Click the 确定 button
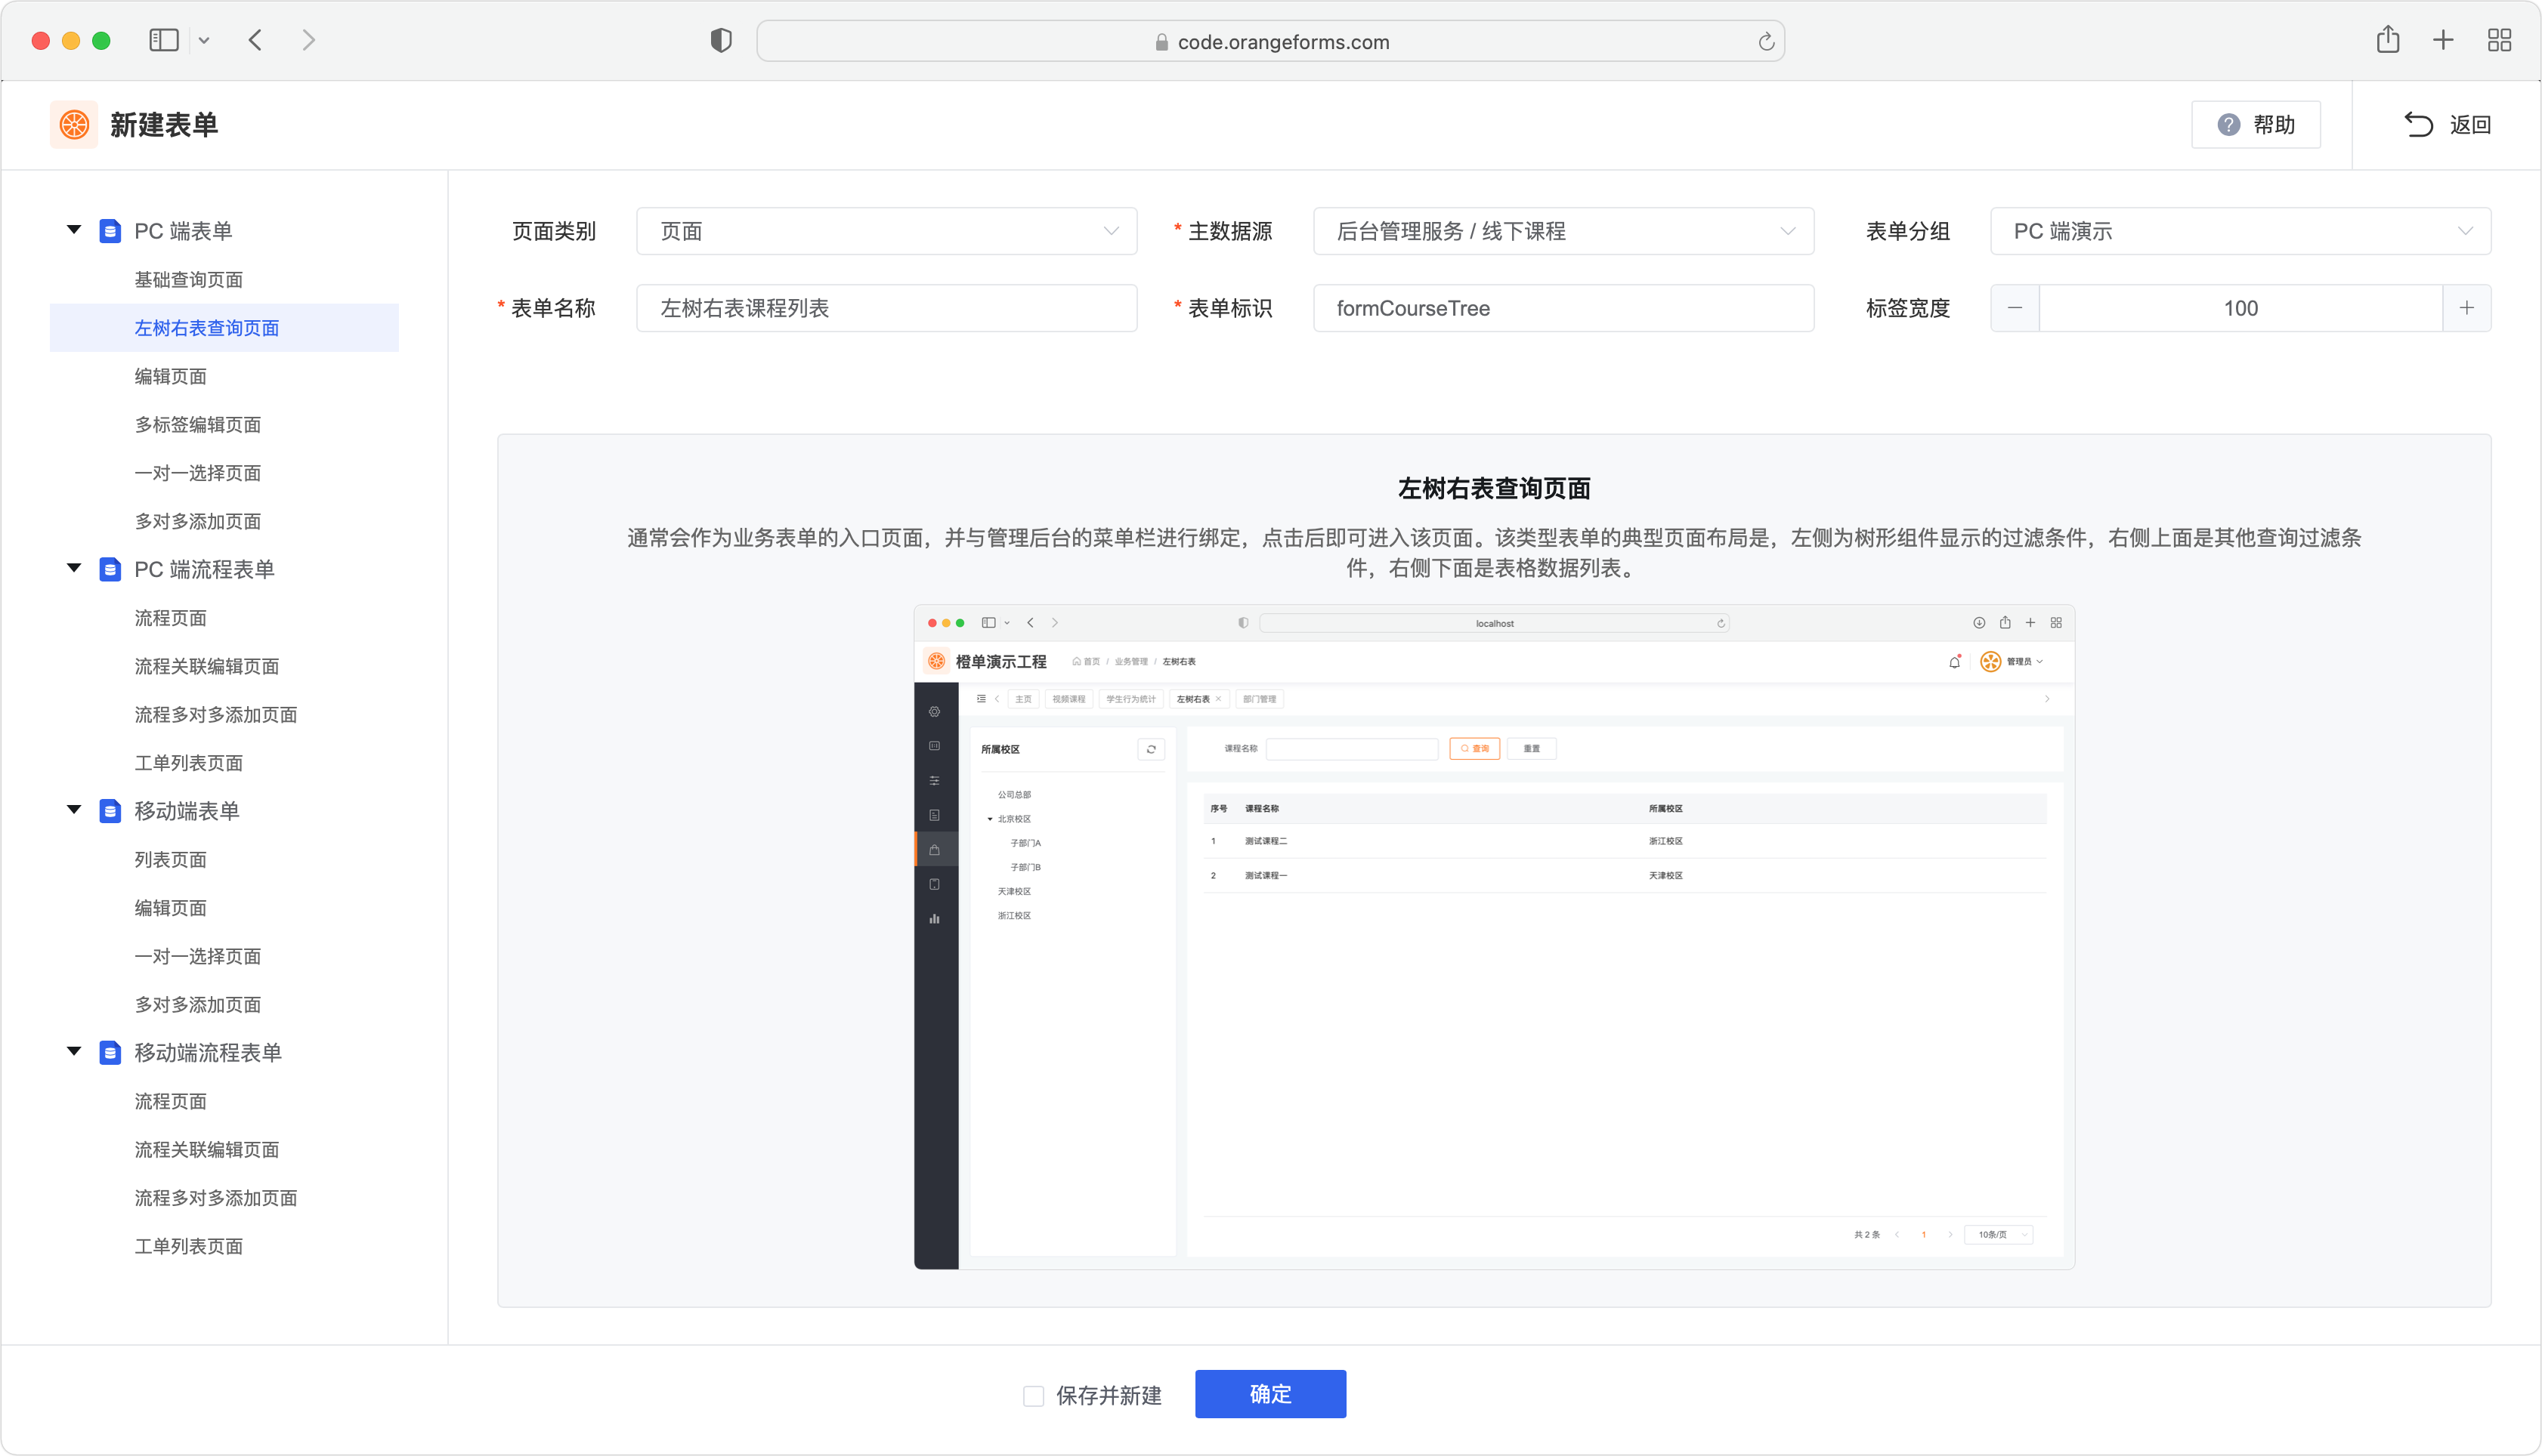This screenshot has width=2542, height=1456. (x=1270, y=1394)
